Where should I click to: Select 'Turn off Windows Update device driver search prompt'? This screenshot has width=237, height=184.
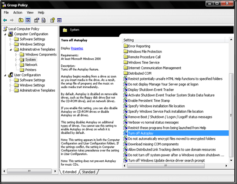[x=166, y=160]
